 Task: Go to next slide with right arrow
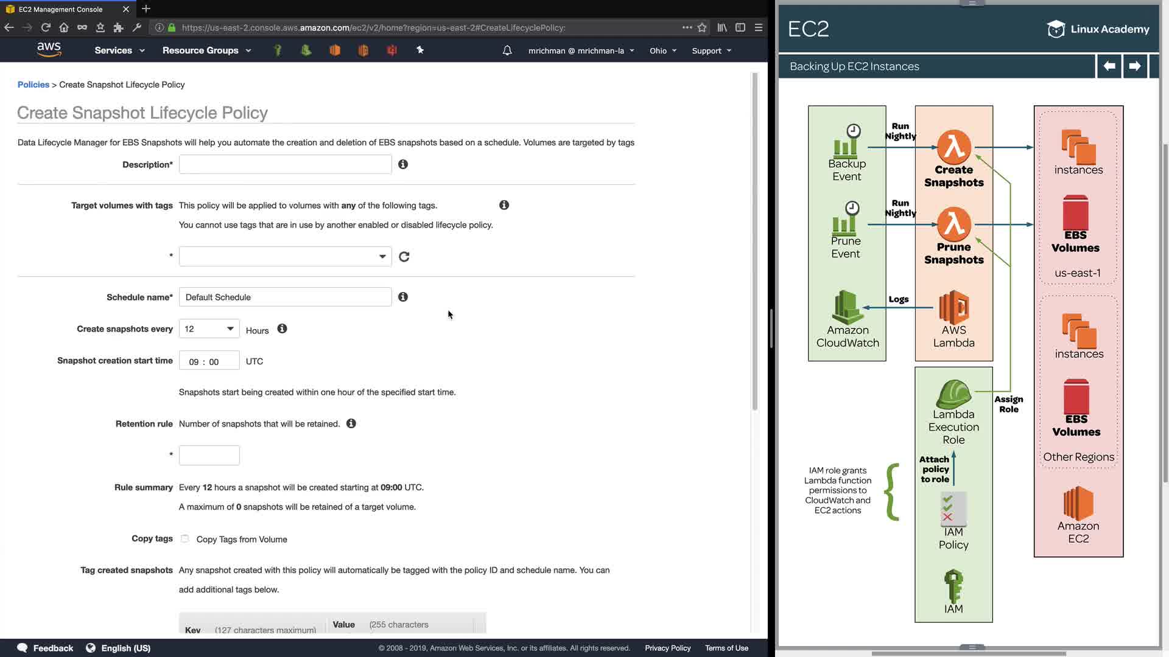[x=1134, y=66]
